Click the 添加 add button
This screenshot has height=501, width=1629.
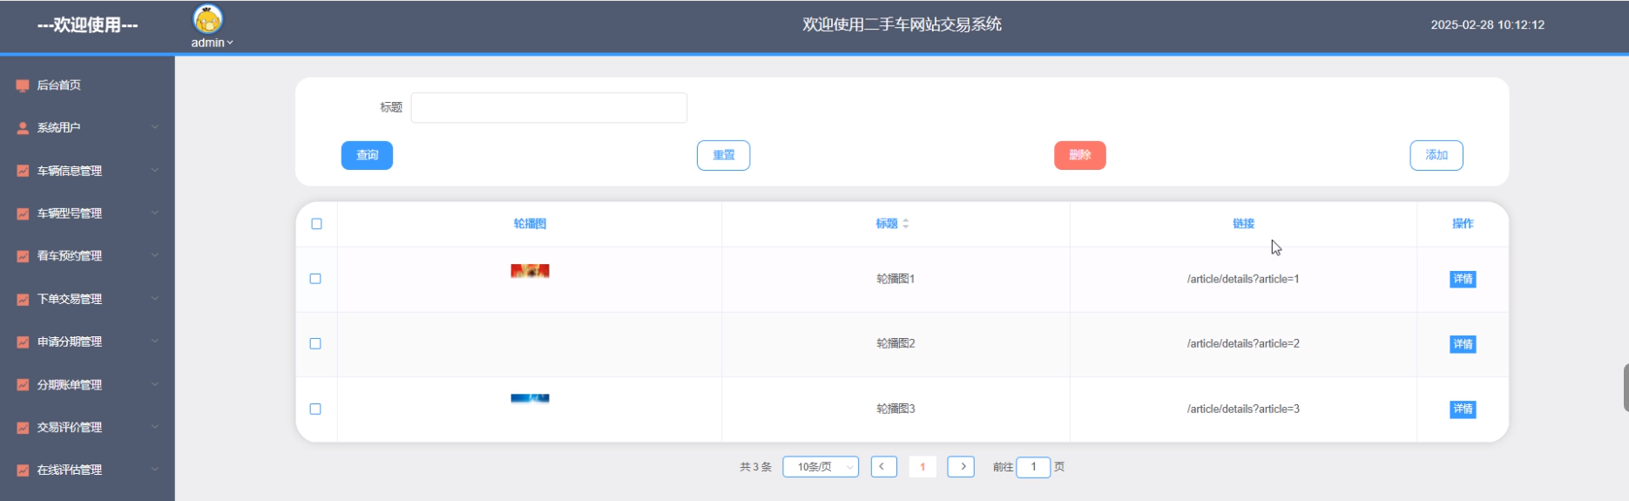[x=1436, y=155]
